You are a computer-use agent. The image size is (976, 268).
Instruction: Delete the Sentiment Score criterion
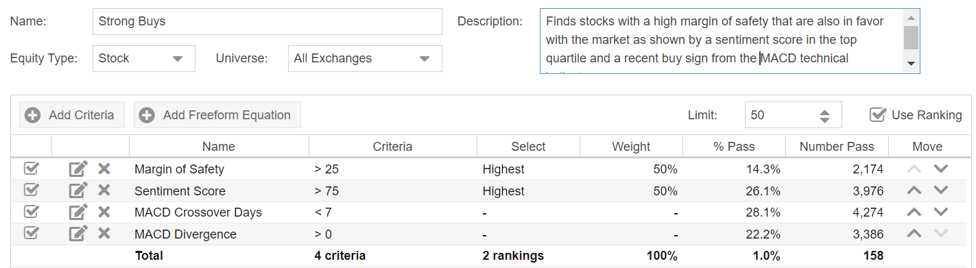(x=104, y=191)
